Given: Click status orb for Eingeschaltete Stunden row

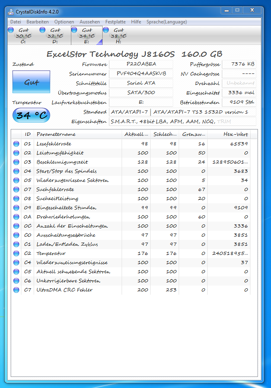Looking at the screenshot, I should [x=16, y=208].
